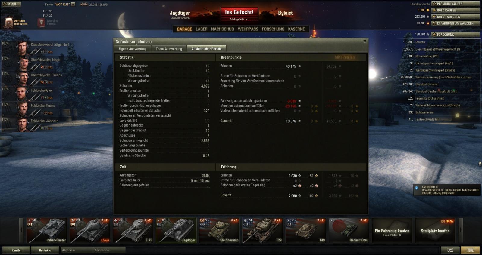Screen dimensions: 482x255
Task: Click the Gefechtsdauer value 5 min 18 sec
Action: point(200,181)
